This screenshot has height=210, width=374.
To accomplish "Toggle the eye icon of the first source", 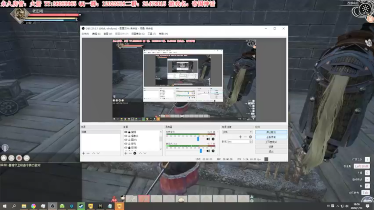I will pos(126,132).
